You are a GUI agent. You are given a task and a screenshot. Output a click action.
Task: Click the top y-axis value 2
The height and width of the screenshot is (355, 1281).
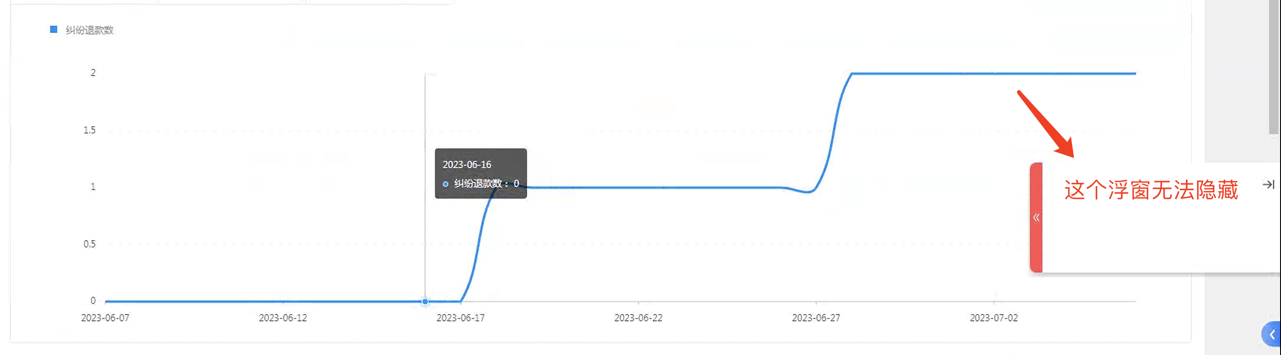[93, 73]
